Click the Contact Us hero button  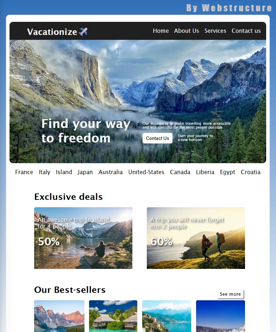pos(157,138)
